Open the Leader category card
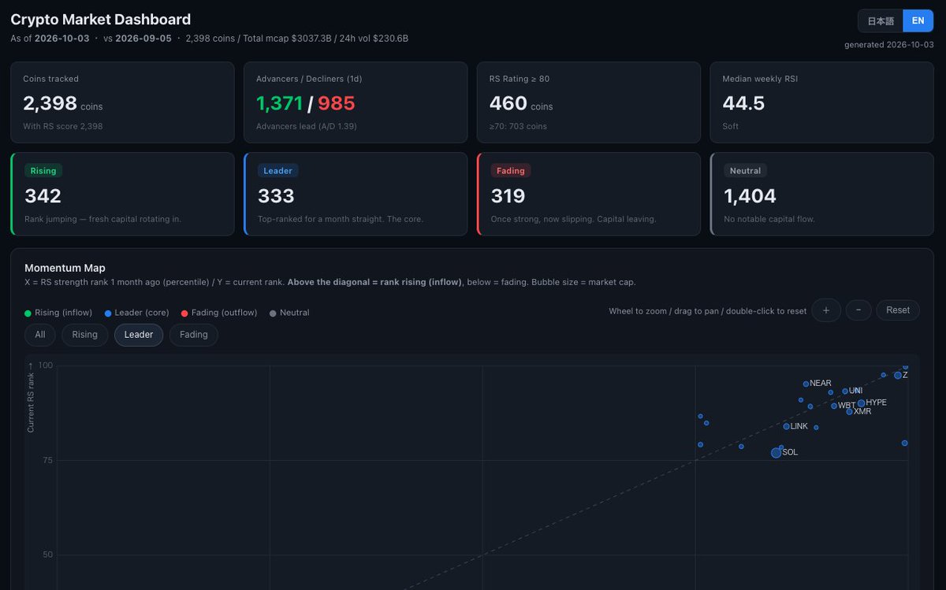The height and width of the screenshot is (590, 946). tap(356, 194)
